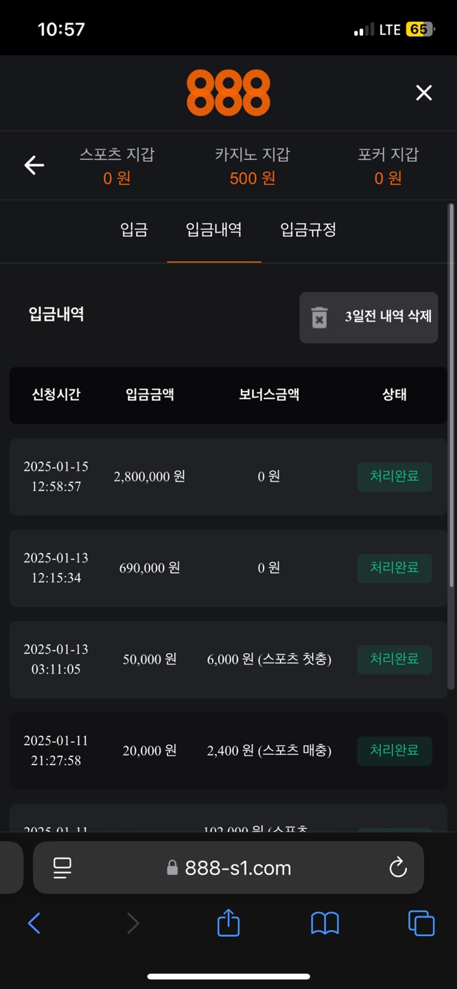Go back with Safari back chevron
Image resolution: width=457 pixels, height=989 pixels.
(34, 923)
